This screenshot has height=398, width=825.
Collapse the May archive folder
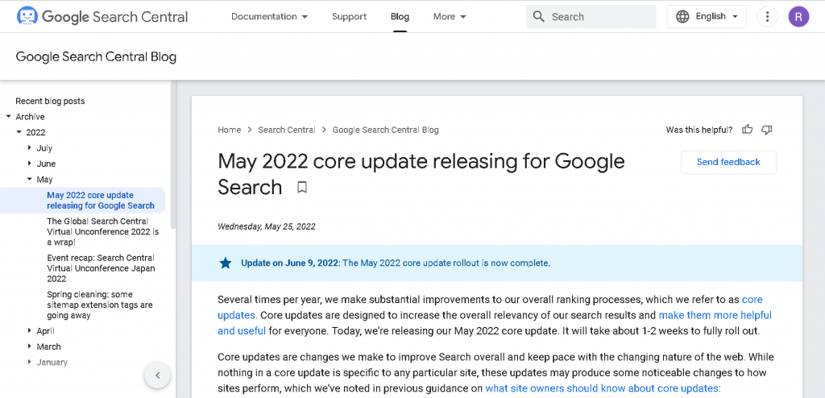[x=29, y=180]
